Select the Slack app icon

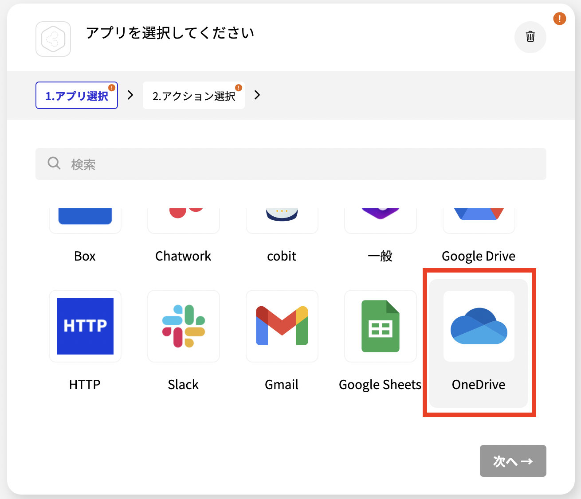coord(183,326)
